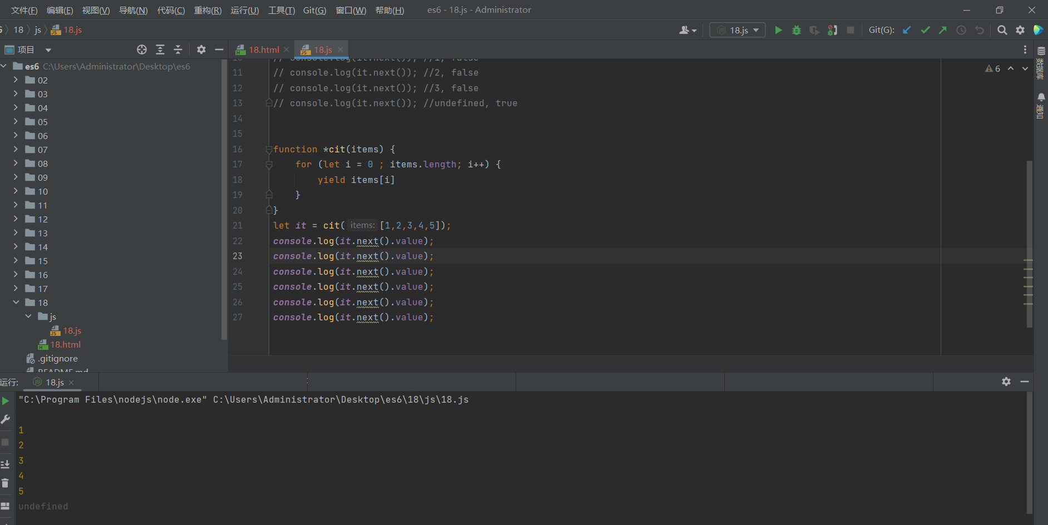
Task: Go to next highlighted problem arrow
Action: 1025,68
